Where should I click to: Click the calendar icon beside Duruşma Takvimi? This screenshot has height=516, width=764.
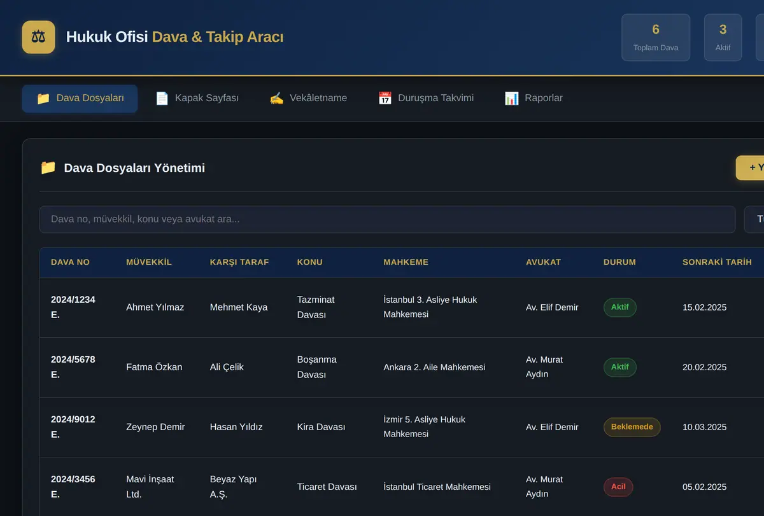pyautogui.click(x=385, y=99)
